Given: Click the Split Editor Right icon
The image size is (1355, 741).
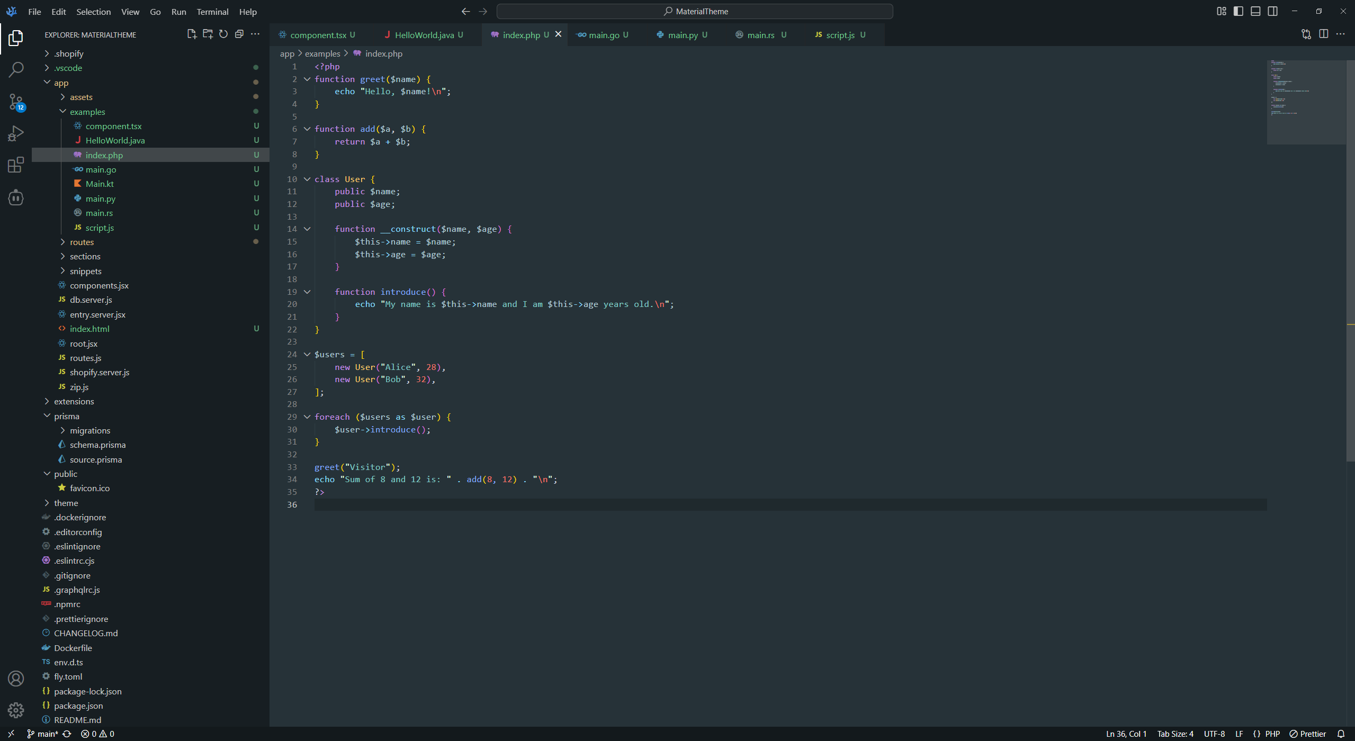Looking at the screenshot, I should [x=1323, y=34].
